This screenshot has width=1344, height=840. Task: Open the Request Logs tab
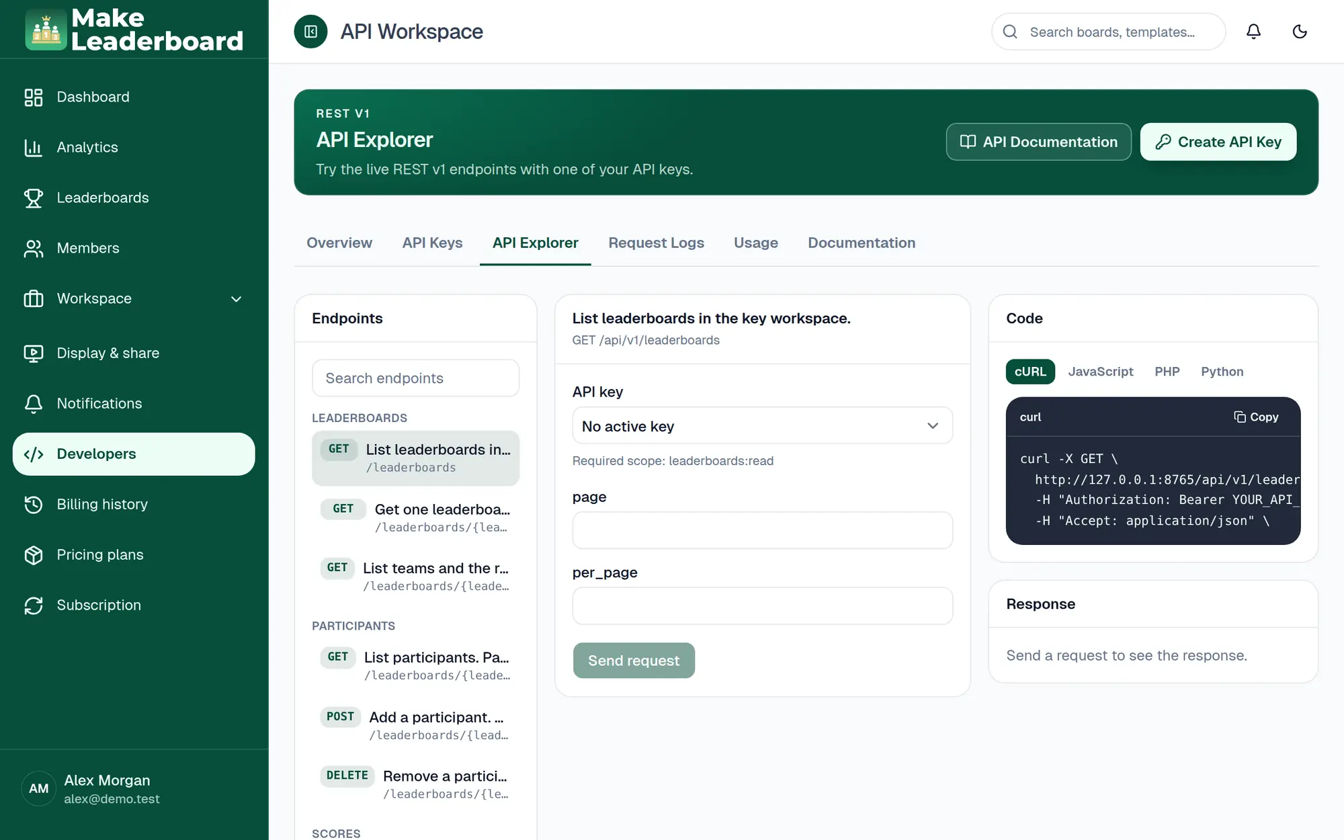657,243
